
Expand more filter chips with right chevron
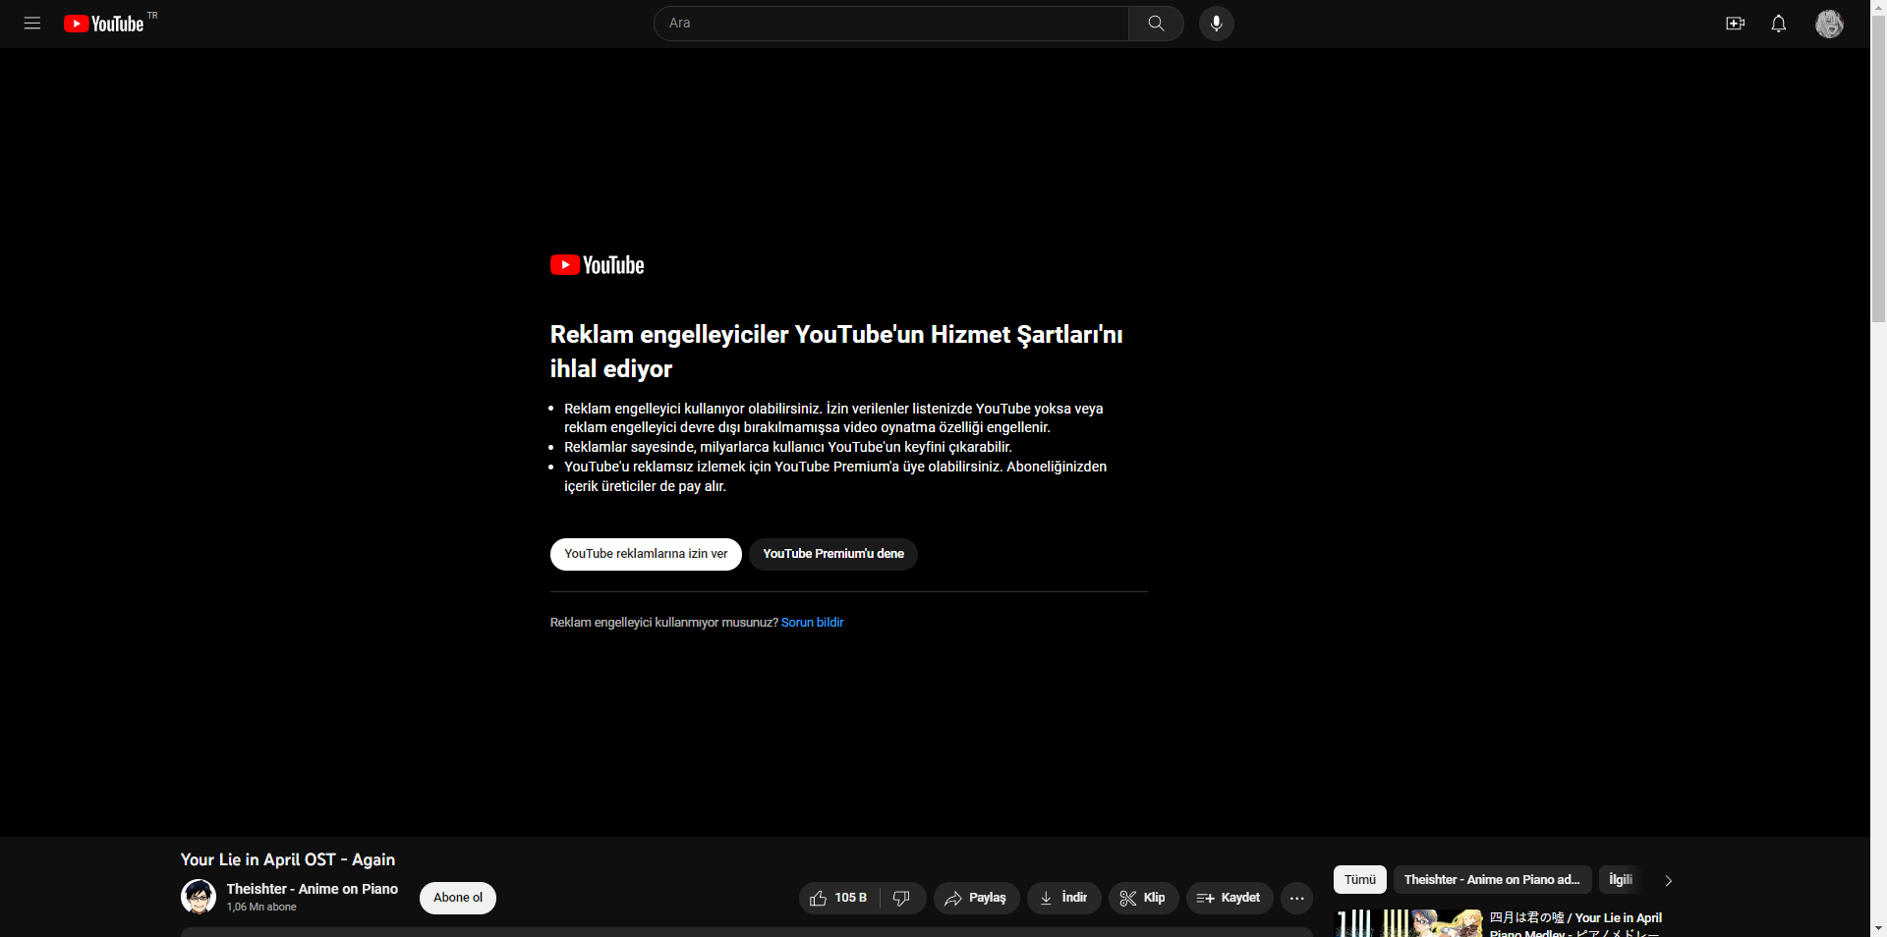click(1668, 880)
